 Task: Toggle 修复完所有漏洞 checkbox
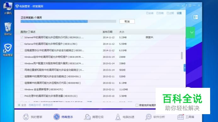[x=137, y=105]
